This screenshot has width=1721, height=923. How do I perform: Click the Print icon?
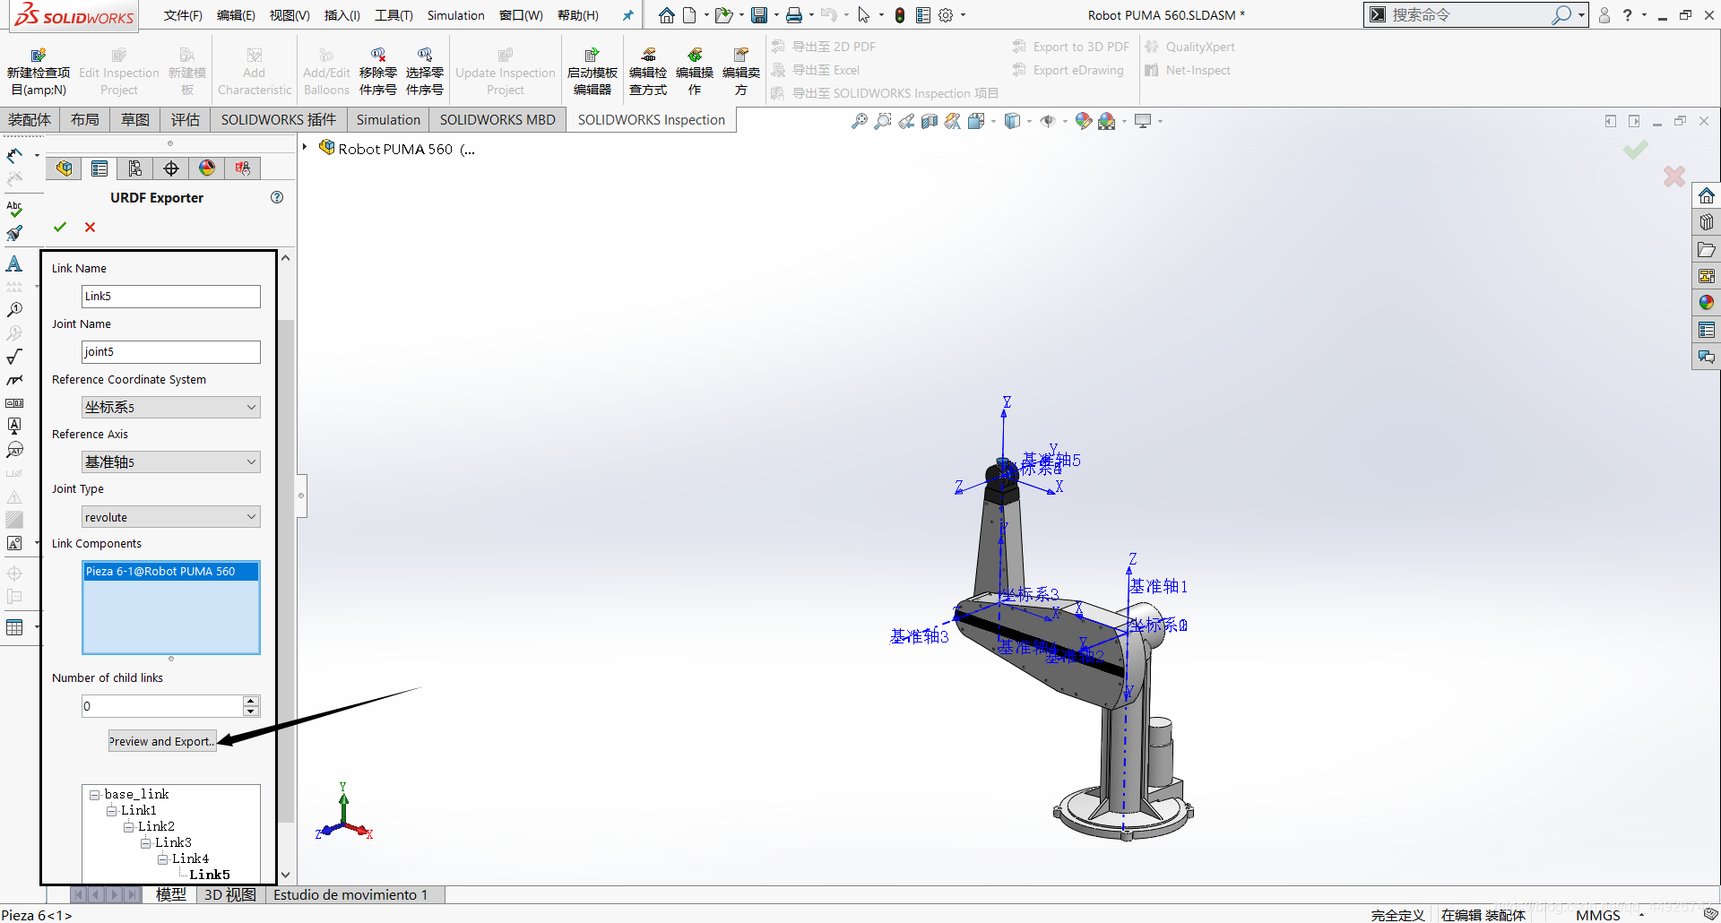(794, 15)
